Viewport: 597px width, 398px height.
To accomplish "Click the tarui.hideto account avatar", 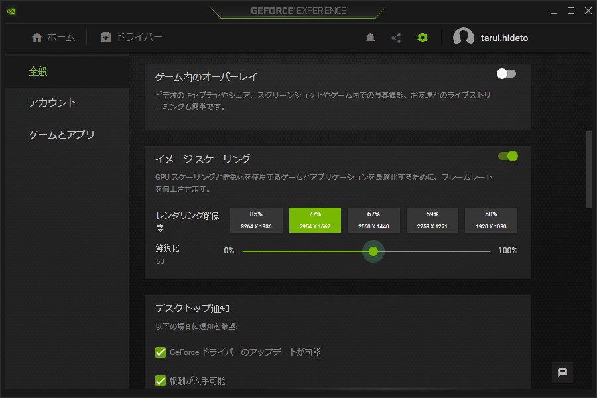I will click(x=464, y=37).
